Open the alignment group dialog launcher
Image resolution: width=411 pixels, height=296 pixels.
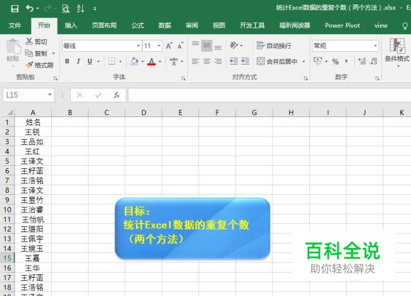305,78
